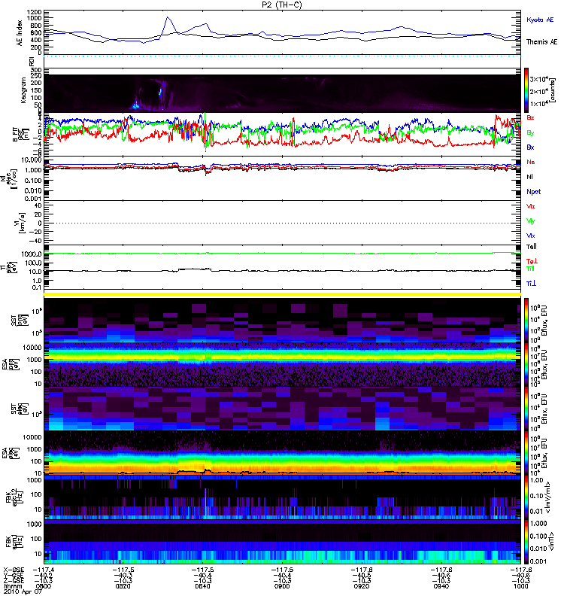
Task: Select the blue Npot legend label
Action: tap(534, 192)
